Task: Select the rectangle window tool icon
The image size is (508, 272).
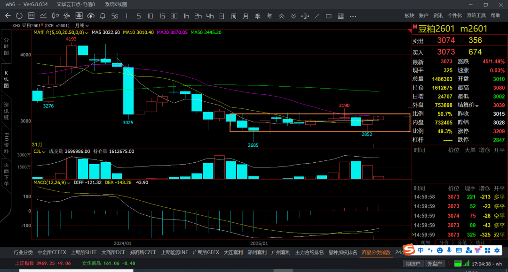Action: point(328,16)
